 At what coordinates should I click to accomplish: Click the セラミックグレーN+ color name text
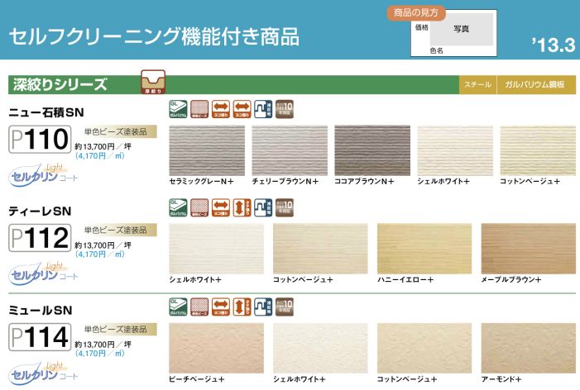coord(202,181)
